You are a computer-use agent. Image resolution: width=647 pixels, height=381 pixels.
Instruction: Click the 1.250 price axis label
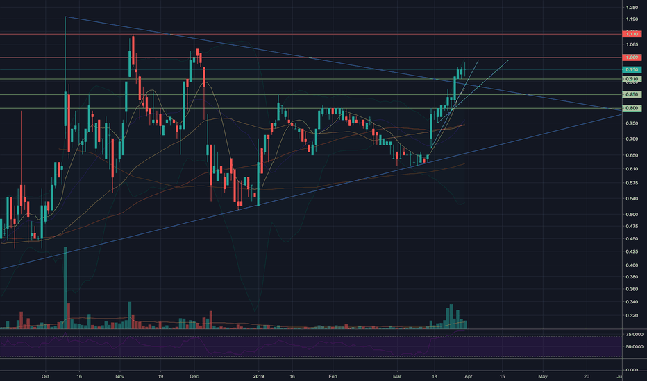(x=632, y=8)
